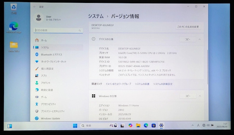Click the install date 2025/08/29

click(x=124, y=114)
